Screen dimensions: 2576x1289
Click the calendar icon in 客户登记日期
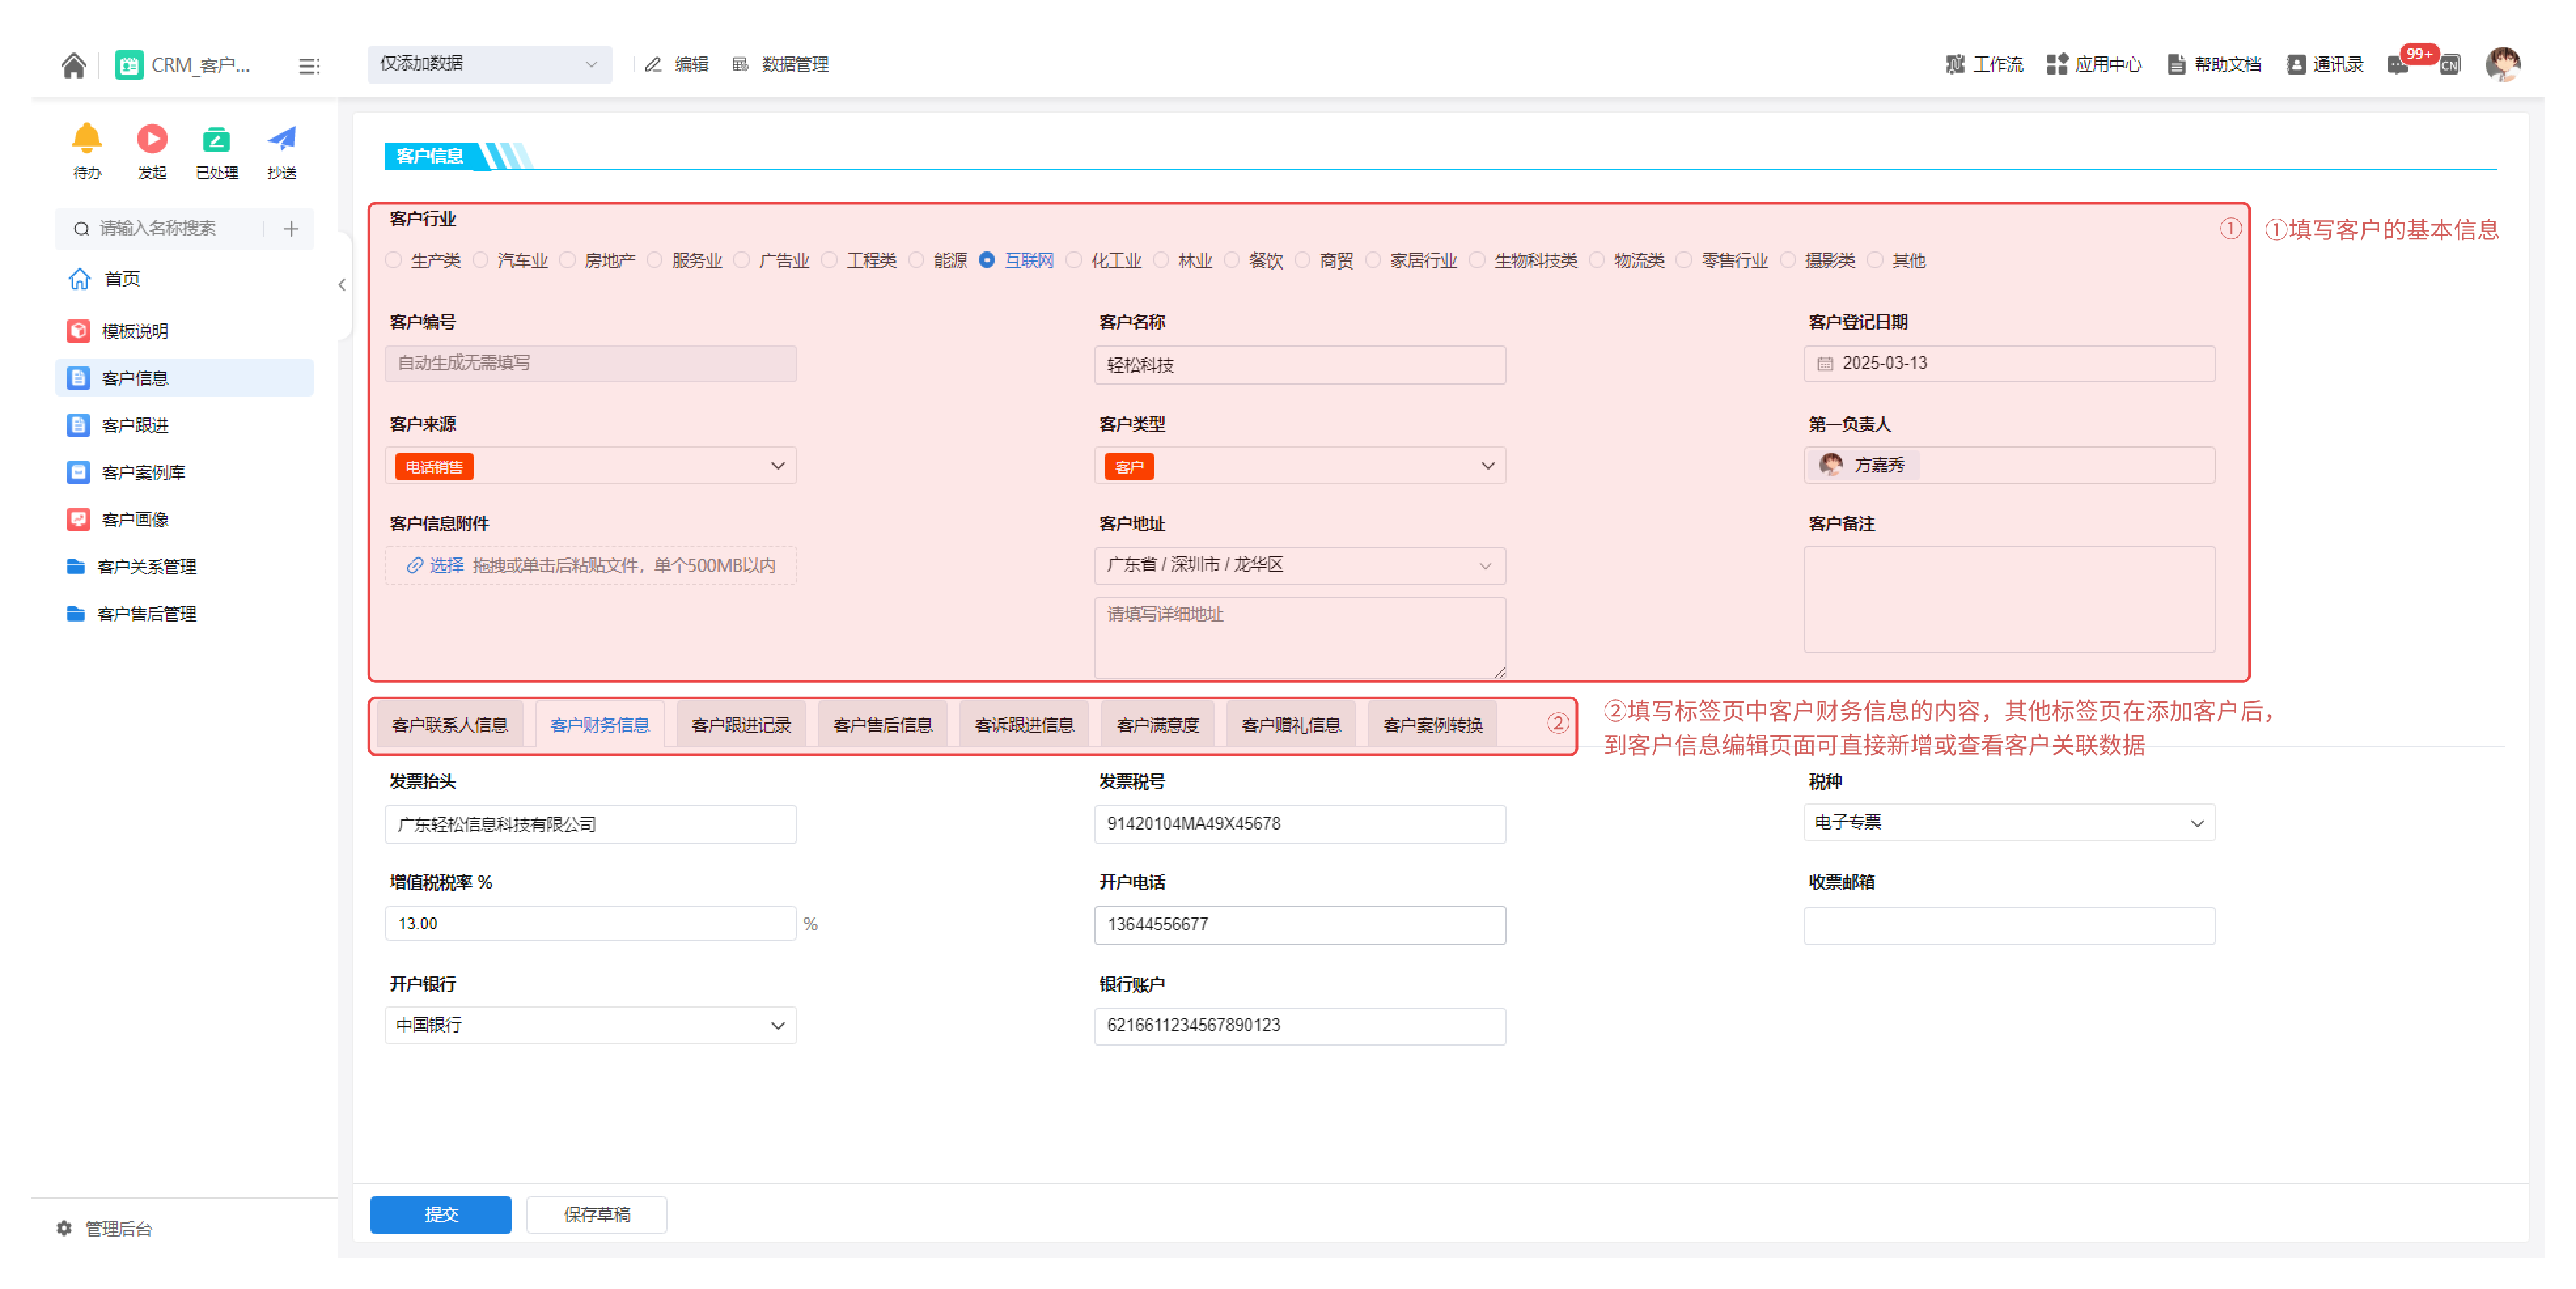point(1827,363)
